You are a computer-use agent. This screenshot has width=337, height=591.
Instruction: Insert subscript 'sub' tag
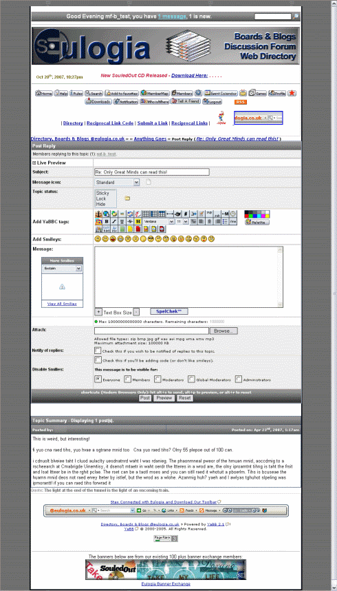click(x=217, y=214)
